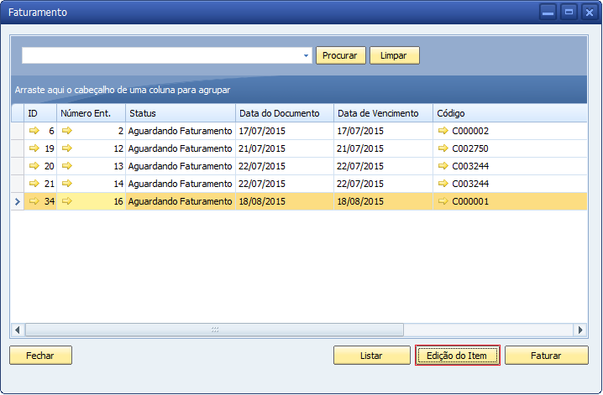The width and height of the screenshot is (603, 395).
Task: Select document date 21/07/2015 cell
Action: tap(285, 148)
